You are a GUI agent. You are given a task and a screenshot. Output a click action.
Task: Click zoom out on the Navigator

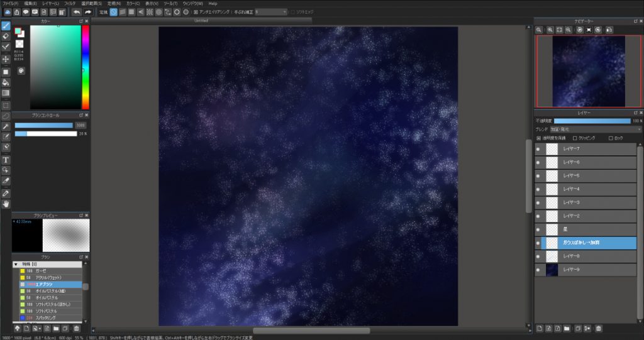tap(568, 30)
